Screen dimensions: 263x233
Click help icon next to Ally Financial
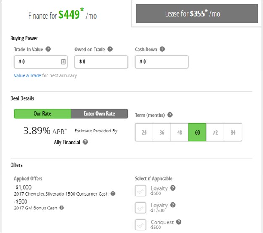point(85,142)
